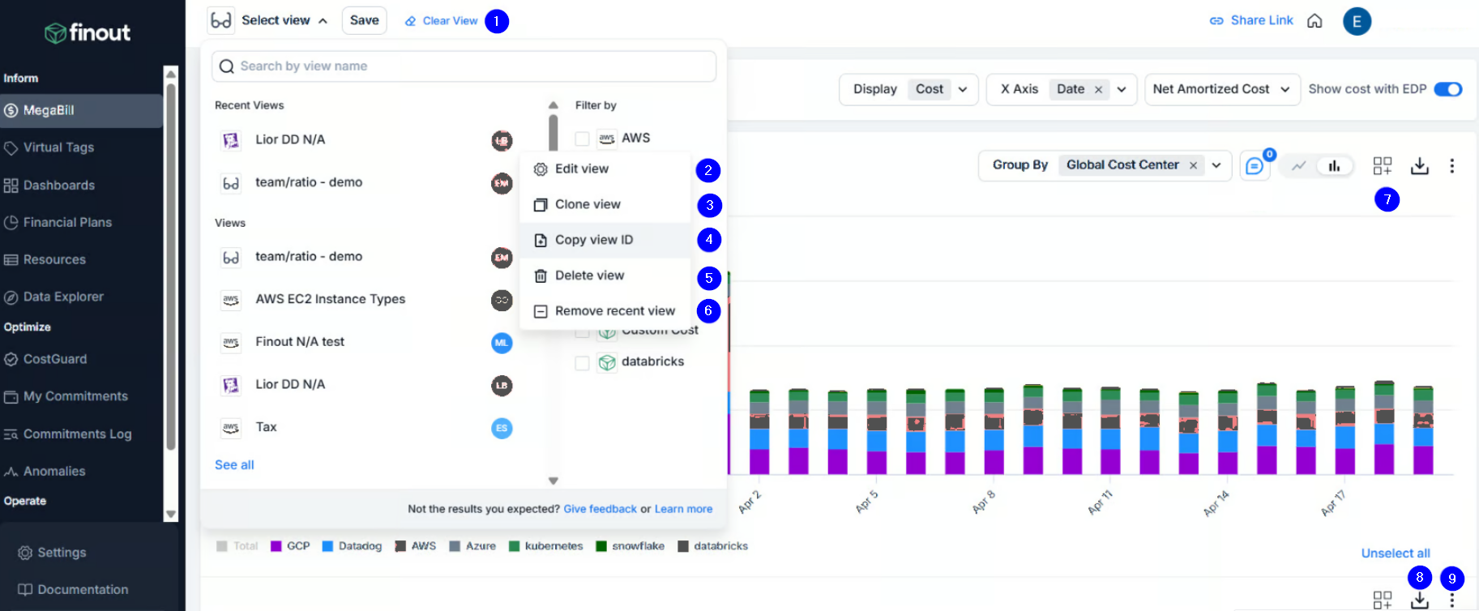Open the X Axis Date dropdown arrow
The image size is (1479, 611).
[1122, 89]
